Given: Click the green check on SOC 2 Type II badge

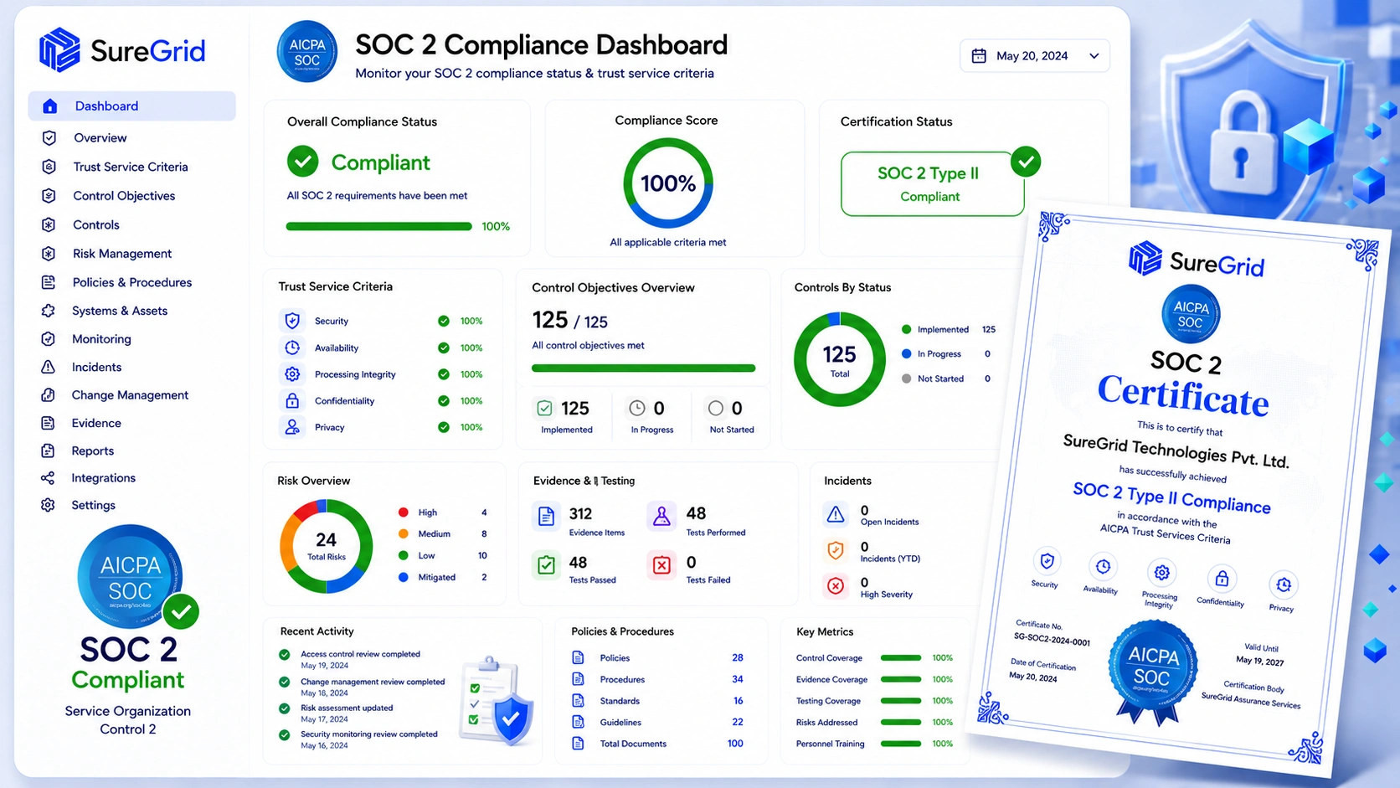Looking at the screenshot, I should point(1026,161).
